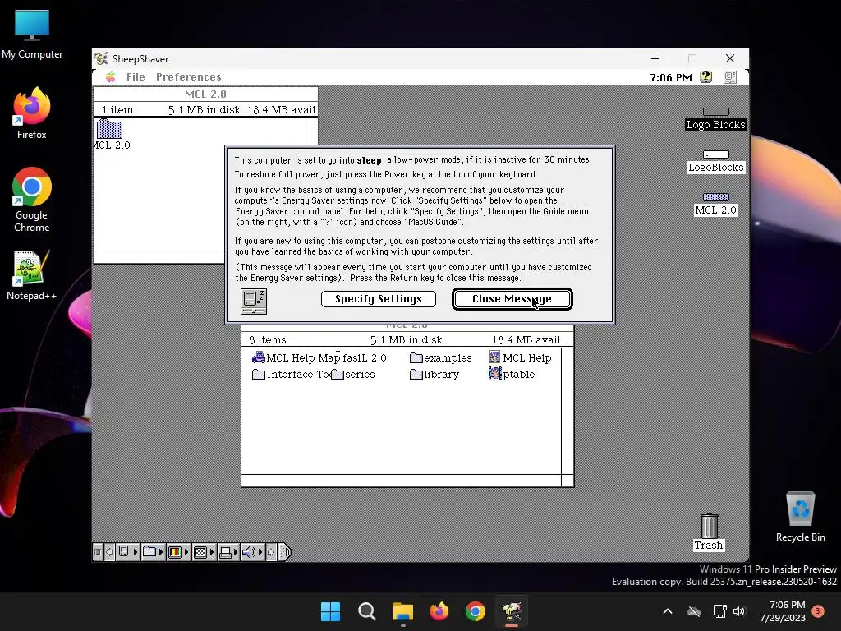
Task: Select the MCL Help Map.fasl file icon
Action: point(259,357)
